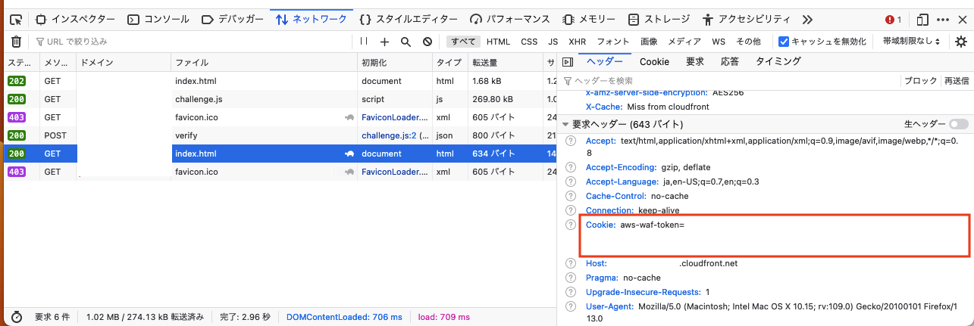
Task: Open network search magnifier icon
Action: click(x=406, y=42)
